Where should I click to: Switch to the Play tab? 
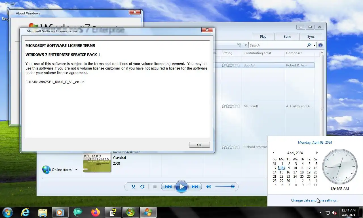[263, 36]
